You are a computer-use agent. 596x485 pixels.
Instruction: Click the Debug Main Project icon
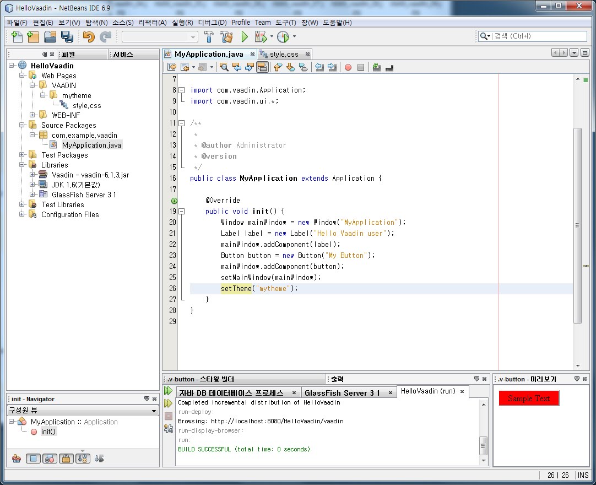[x=261, y=36]
